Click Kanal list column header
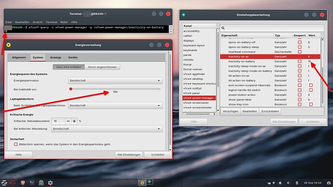333x187 pixels. [x=199, y=26]
